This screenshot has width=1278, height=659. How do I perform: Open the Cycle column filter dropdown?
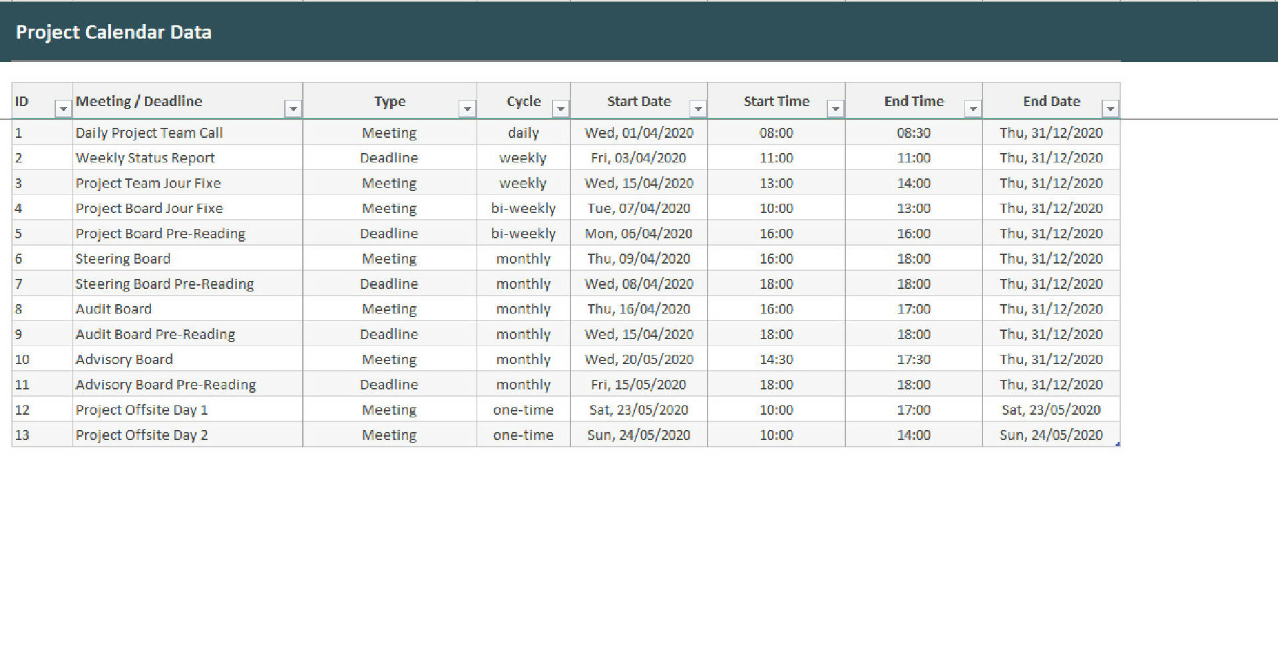tap(559, 108)
